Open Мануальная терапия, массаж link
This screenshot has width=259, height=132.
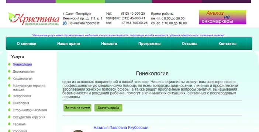[29, 88]
